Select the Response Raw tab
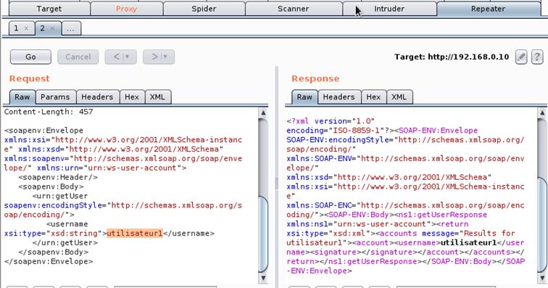 tap(304, 97)
